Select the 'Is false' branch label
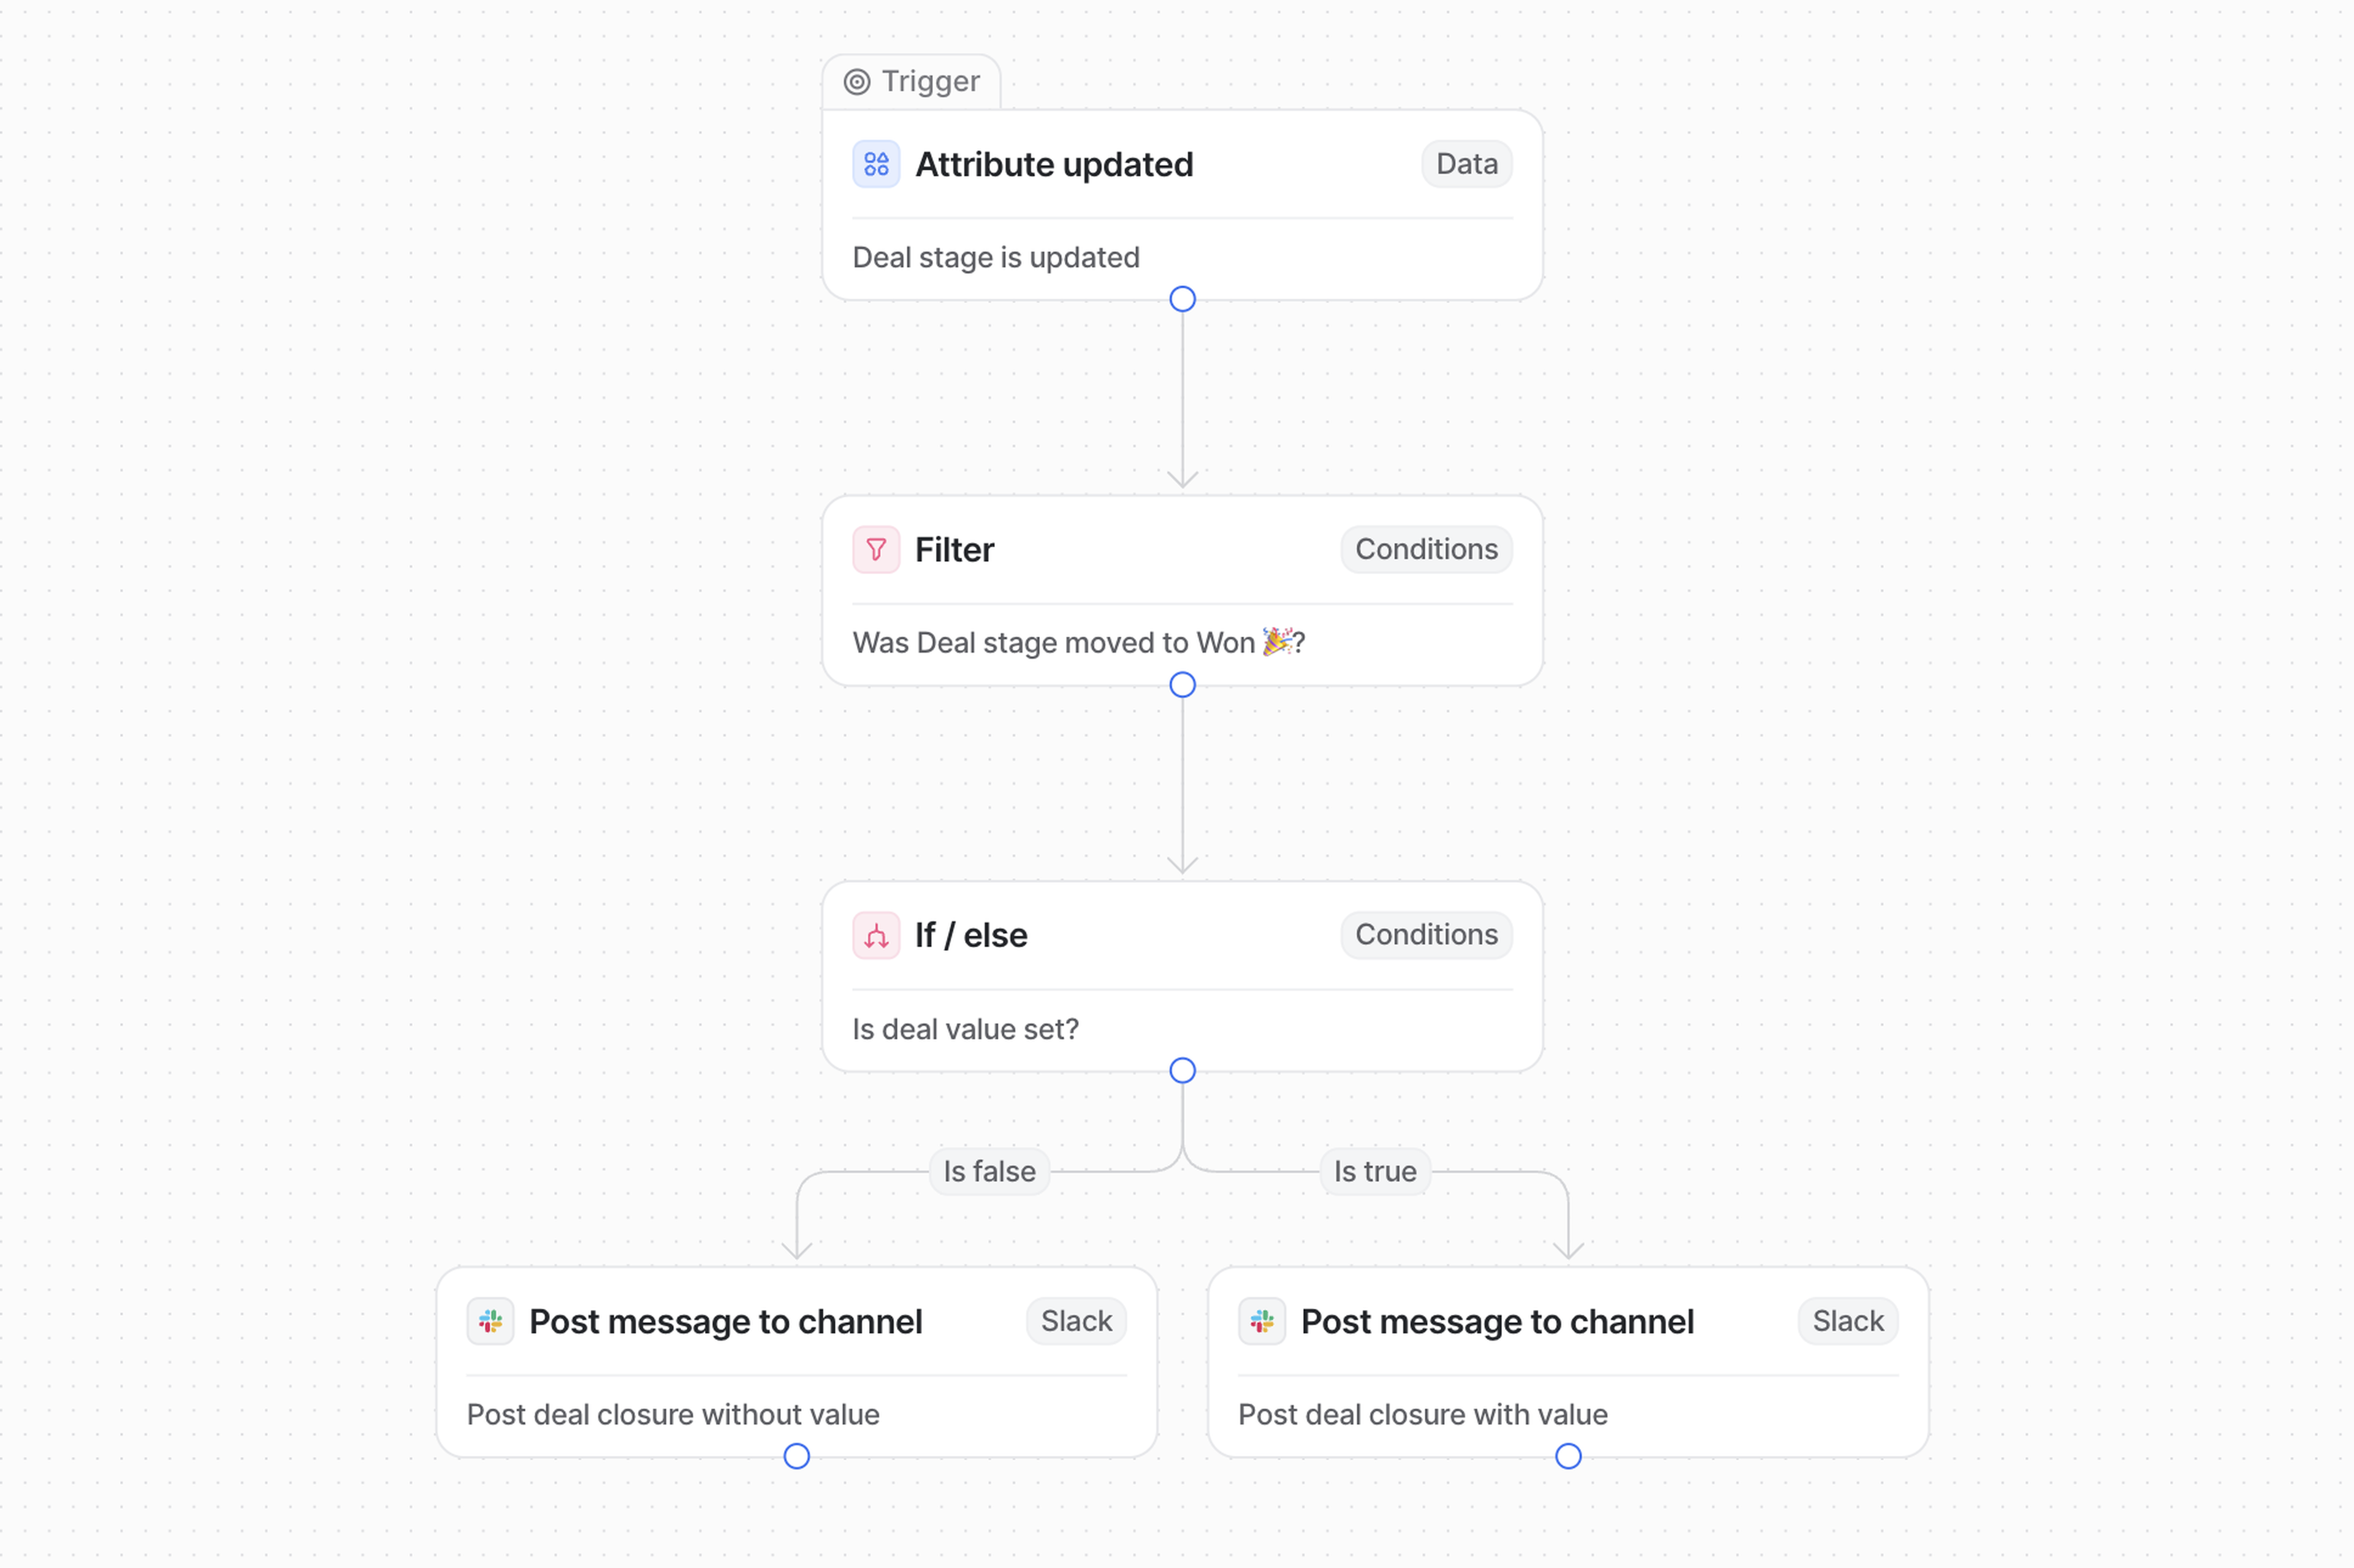This screenshot has height=1568, width=2354. pyautogui.click(x=988, y=1172)
